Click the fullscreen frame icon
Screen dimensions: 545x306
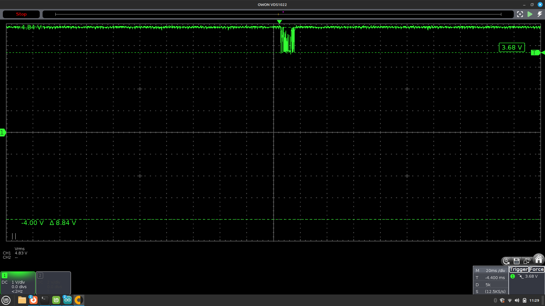point(520,14)
